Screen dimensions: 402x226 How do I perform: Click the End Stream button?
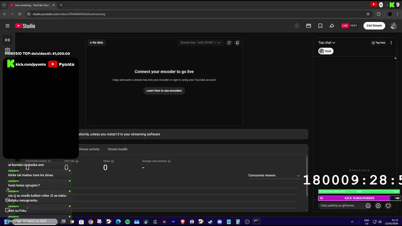(374, 26)
